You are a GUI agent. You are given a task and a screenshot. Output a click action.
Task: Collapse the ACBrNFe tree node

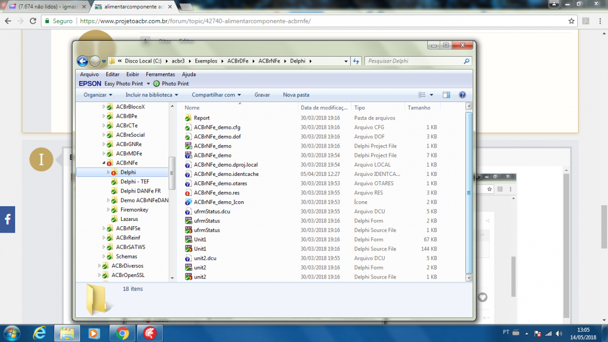point(104,163)
